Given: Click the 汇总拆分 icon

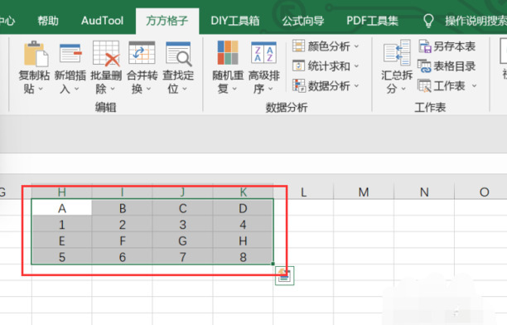Looking at the screenshot, I should coord(397,53).
